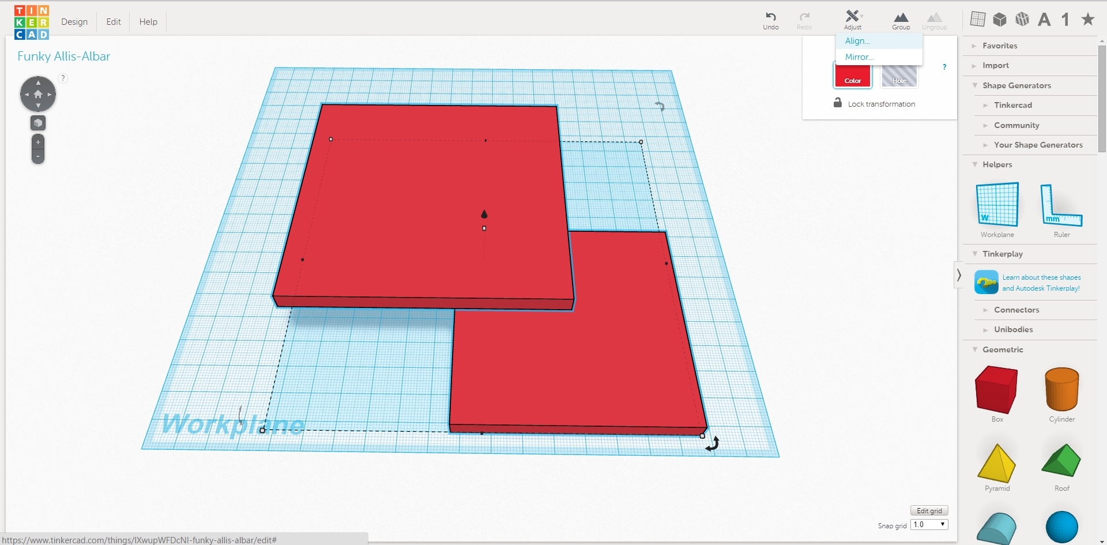Open the Design menu
Screen dimensions: 1107x545
click(x=74, y=22)
